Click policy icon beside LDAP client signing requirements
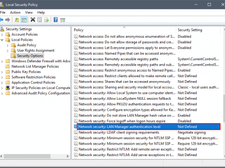This screenshot has width=225, height=168. click(76, 132)
